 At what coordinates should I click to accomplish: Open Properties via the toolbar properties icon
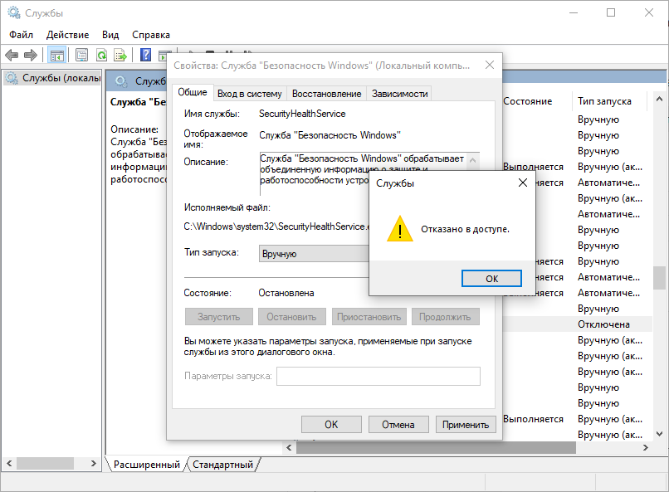(x=81, y=55)
